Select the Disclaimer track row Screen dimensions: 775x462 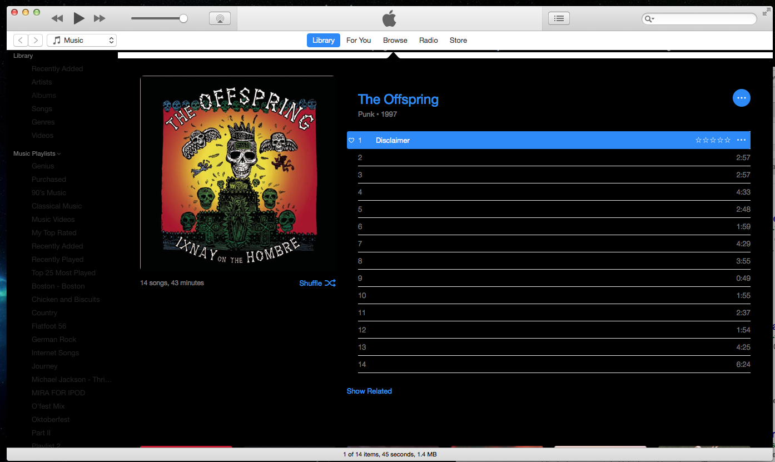click(x=549, y=140)
